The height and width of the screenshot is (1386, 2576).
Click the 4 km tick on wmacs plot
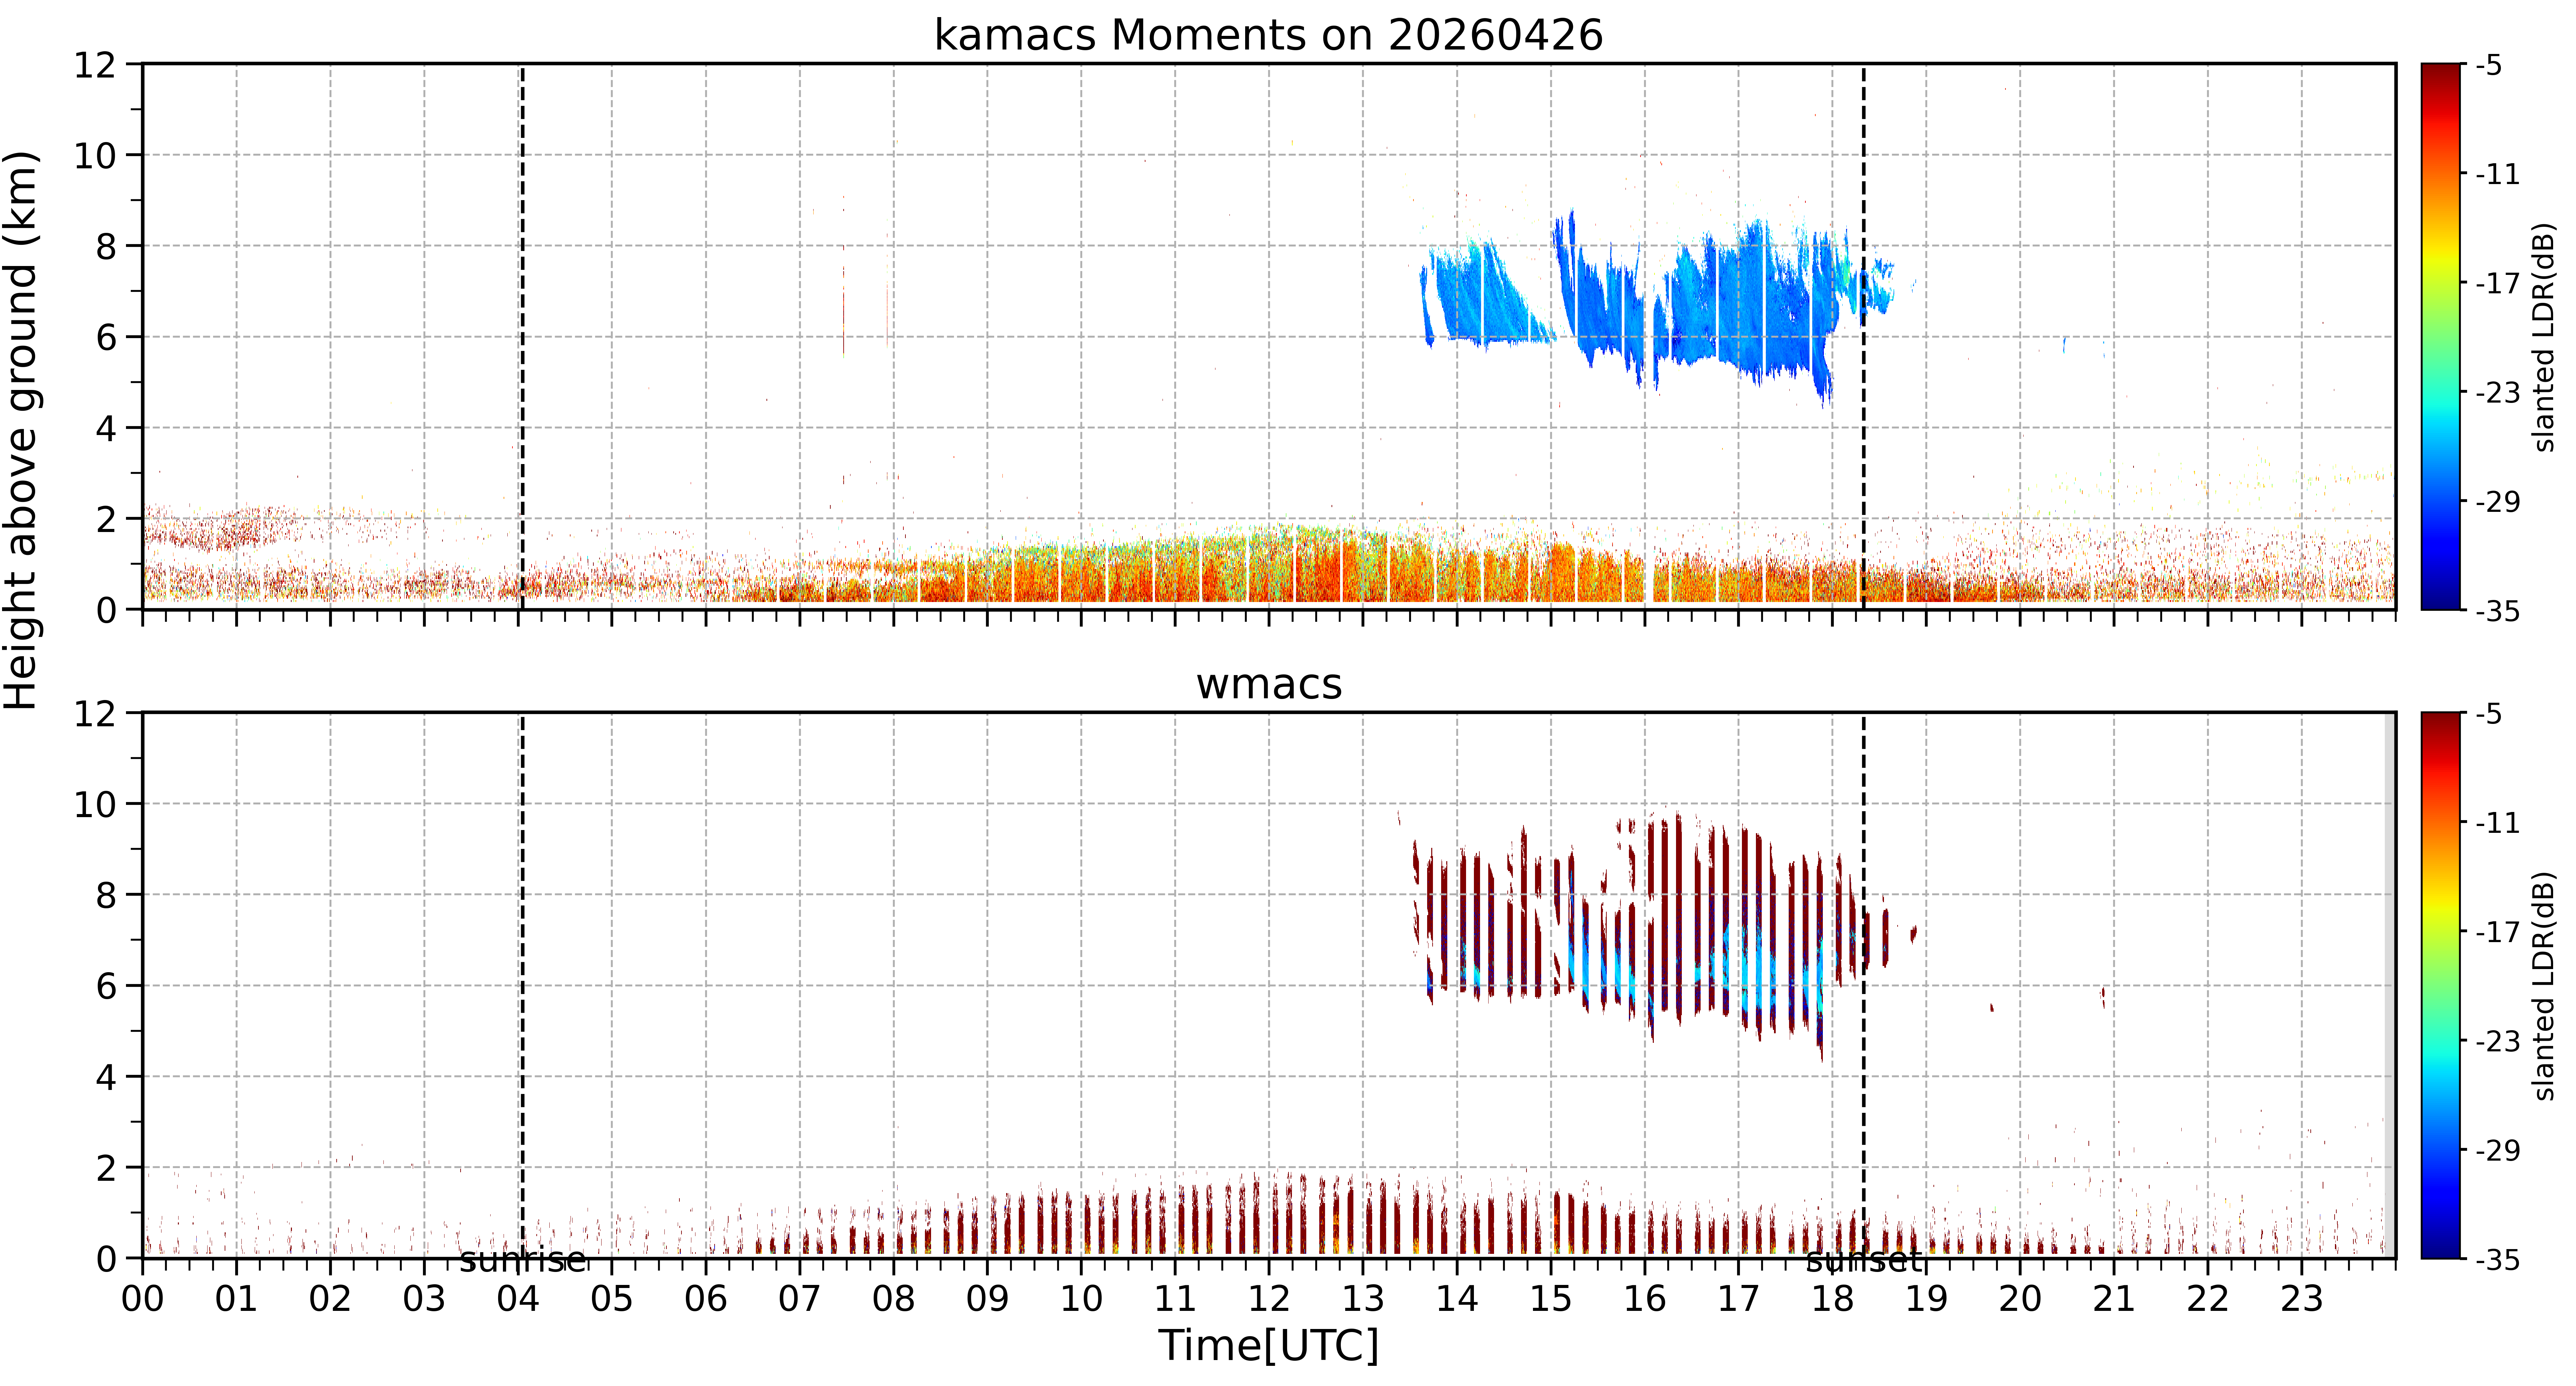pos(106,1077)
